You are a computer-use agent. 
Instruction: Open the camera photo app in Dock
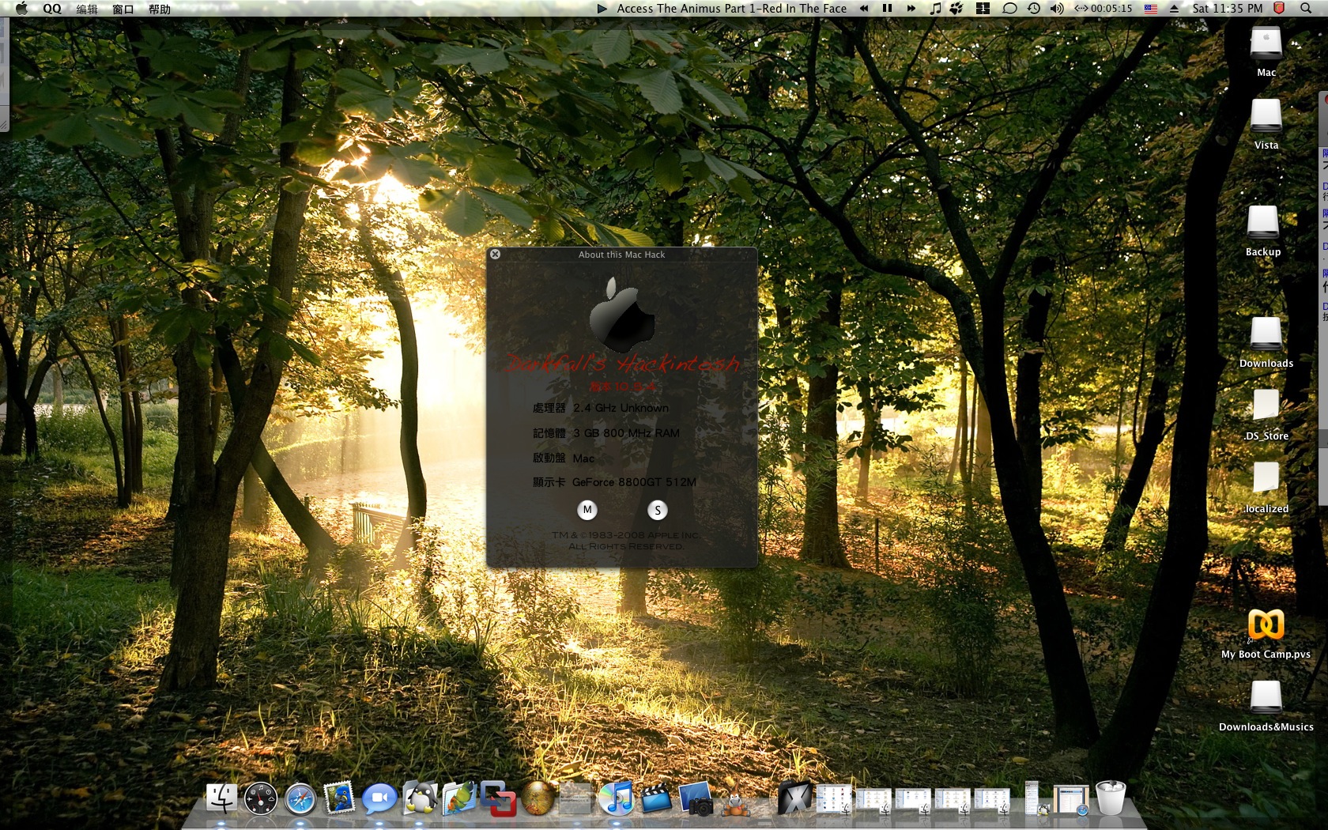696,799
